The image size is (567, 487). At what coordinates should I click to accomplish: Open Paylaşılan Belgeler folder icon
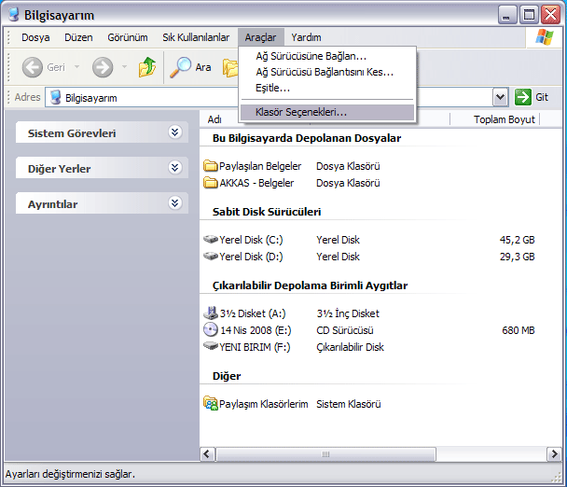tap(211, 166)
